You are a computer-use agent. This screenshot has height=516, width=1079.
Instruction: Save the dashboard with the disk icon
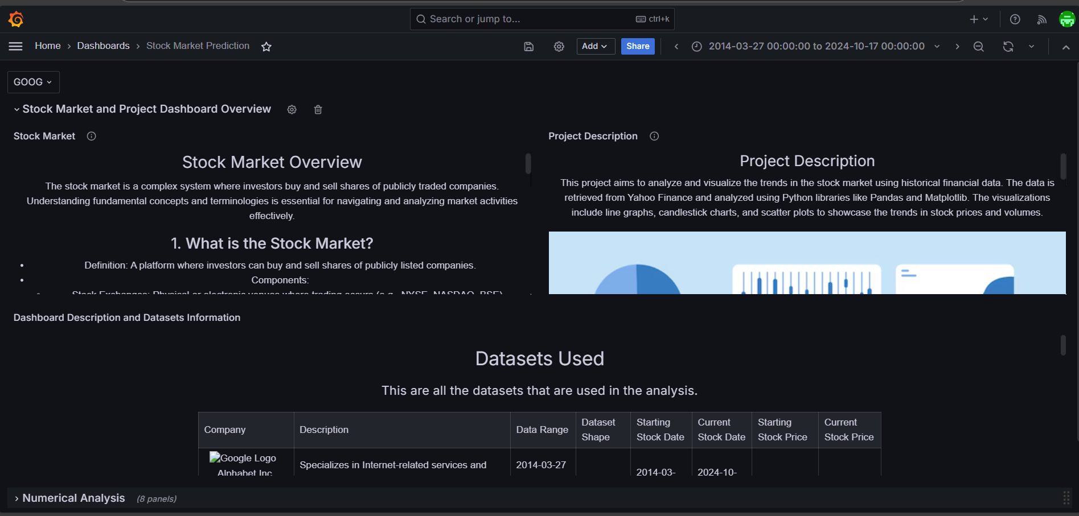[528, 47]
